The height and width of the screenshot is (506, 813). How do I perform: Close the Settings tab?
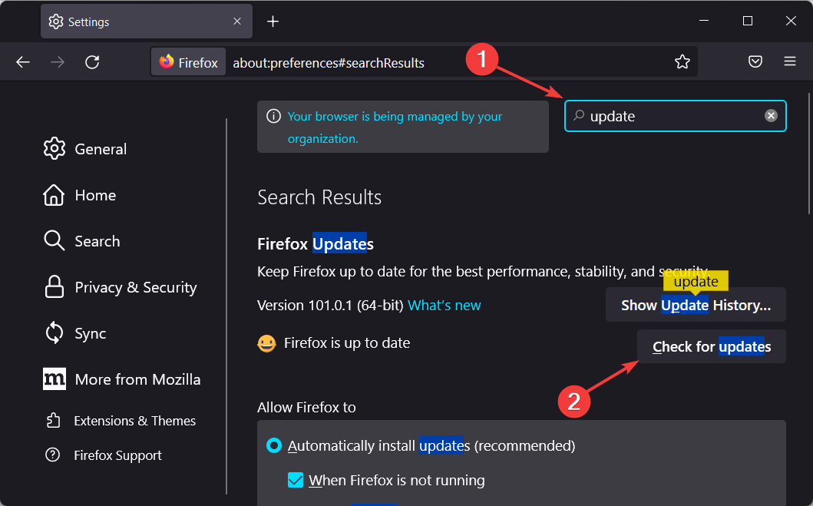point(237,21)
